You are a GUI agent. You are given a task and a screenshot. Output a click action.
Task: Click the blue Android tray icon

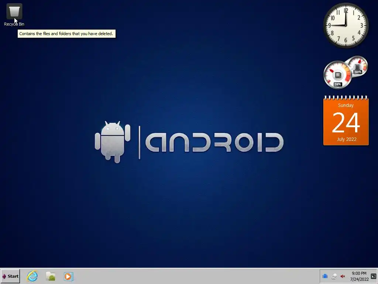(325, 276)
